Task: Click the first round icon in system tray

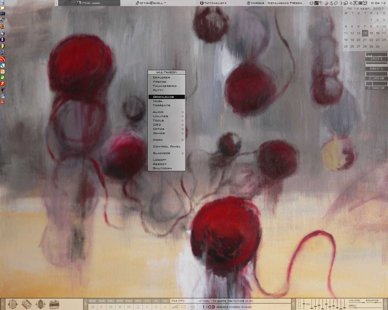Action: [312, 3]
